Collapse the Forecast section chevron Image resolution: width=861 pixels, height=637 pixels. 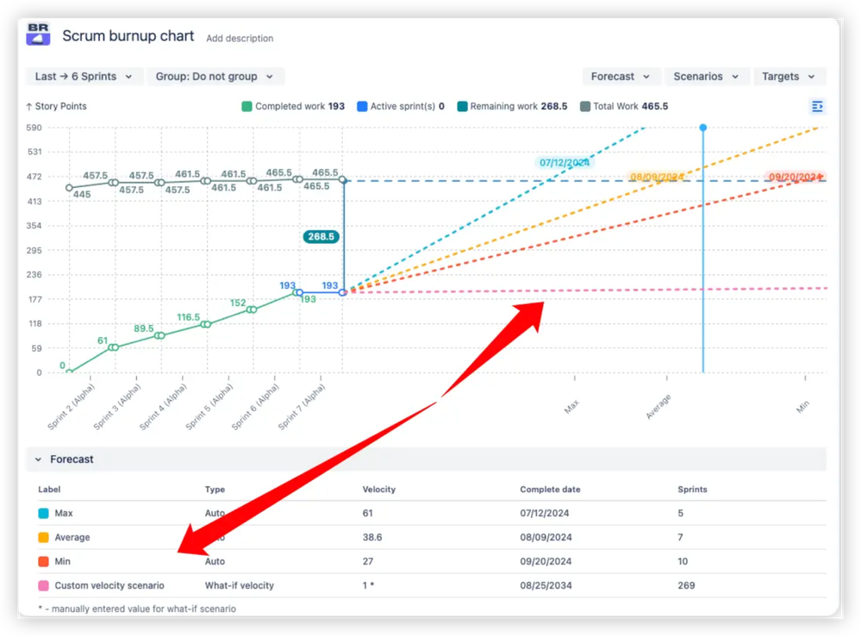38,459
